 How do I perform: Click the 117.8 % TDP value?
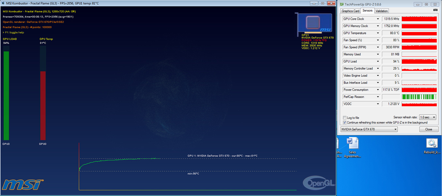(391, 90)
